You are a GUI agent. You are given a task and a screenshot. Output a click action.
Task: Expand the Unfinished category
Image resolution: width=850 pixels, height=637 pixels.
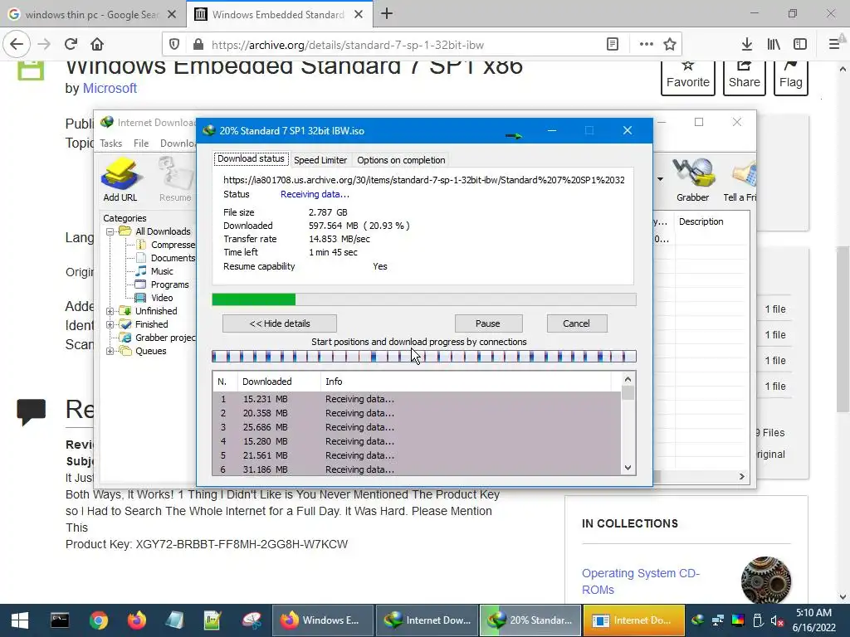coord(110,312)
